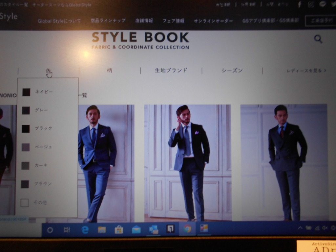Click the search magnifier icon
The width and height of the screenshot is (336, 252).
pyautogui.click(x=318, y=39)
